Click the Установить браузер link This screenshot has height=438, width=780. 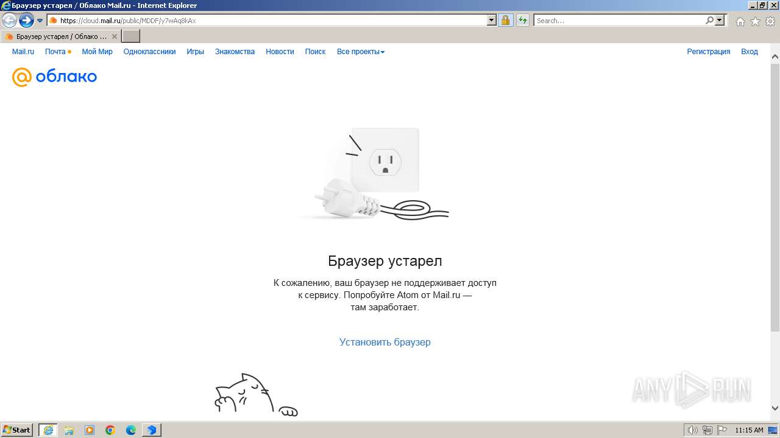click(385, 342)
